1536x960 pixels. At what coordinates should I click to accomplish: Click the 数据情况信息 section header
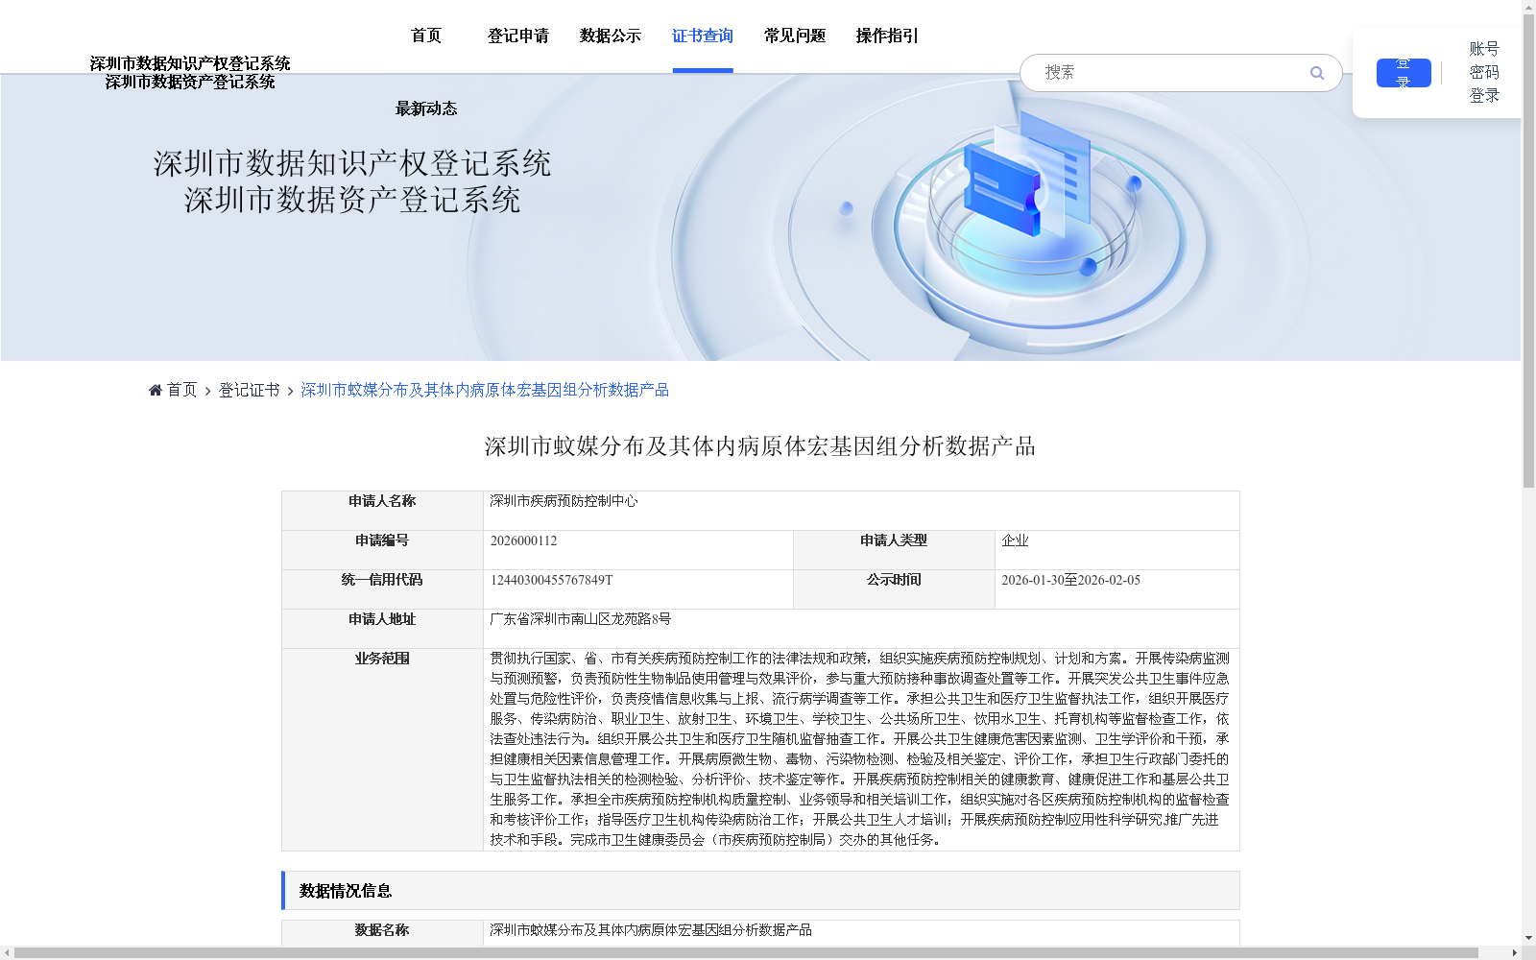coord(760,891)
